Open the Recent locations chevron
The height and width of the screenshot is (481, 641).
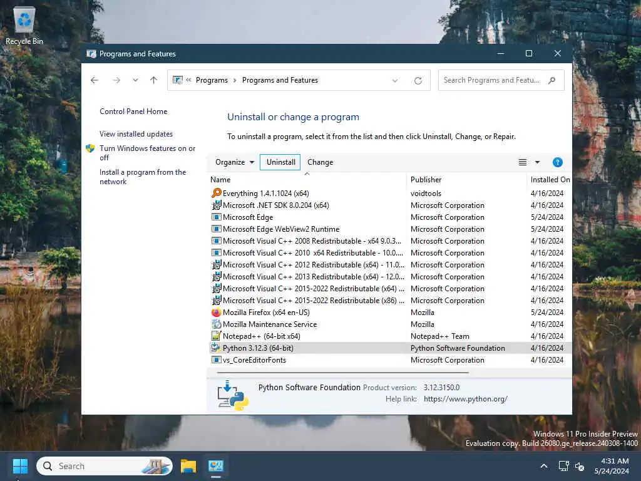(x=135, y=80)
